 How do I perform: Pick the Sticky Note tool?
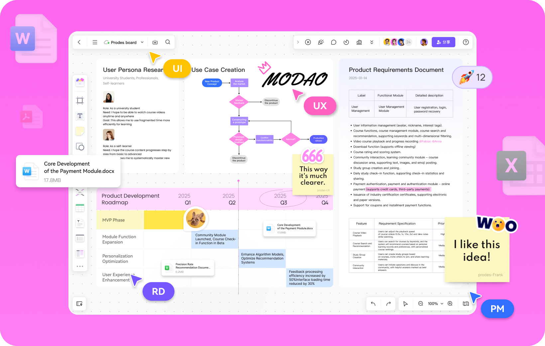click(x=80, y=131)
